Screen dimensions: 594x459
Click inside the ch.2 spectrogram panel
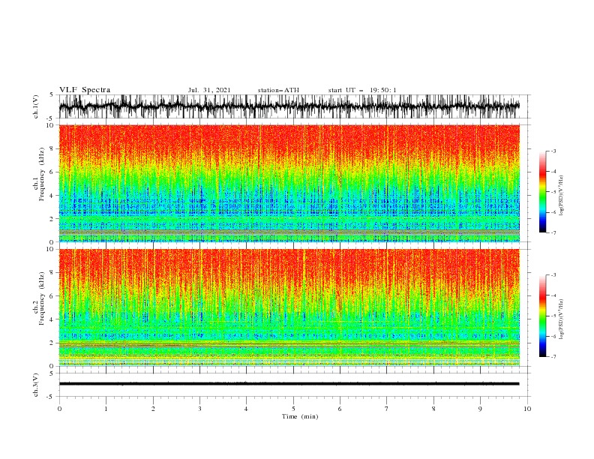(x=289, y=307)
